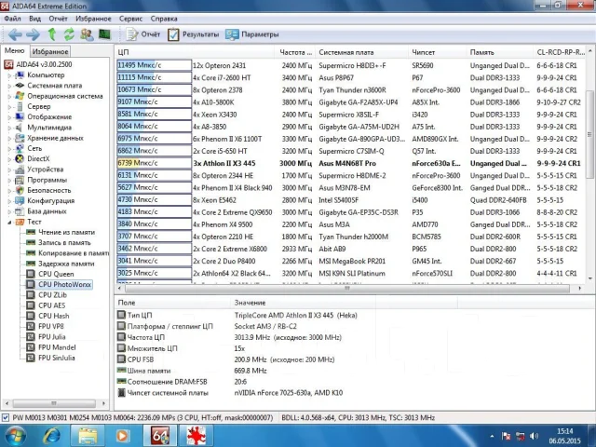Screen dimensions: 596x447
Task: Select CPU Hash test icon
Action: tap(31, 316)
